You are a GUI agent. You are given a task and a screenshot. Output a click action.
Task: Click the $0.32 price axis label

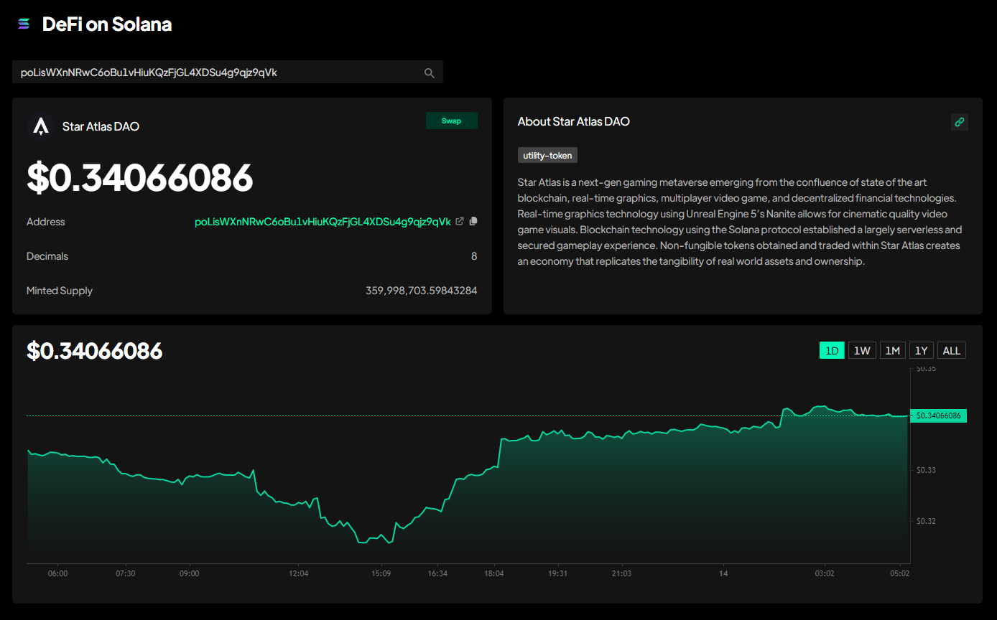[926, 521]
